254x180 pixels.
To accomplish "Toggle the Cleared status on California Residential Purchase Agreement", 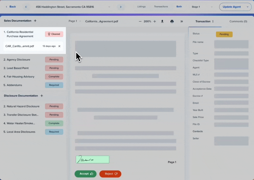I will point(54,34).
